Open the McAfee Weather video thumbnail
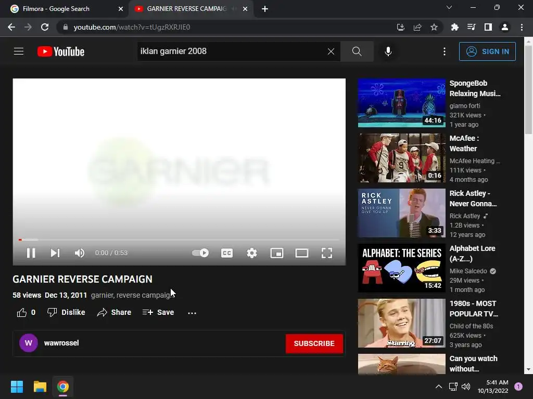The image size is (533, 399). [401, 158]
